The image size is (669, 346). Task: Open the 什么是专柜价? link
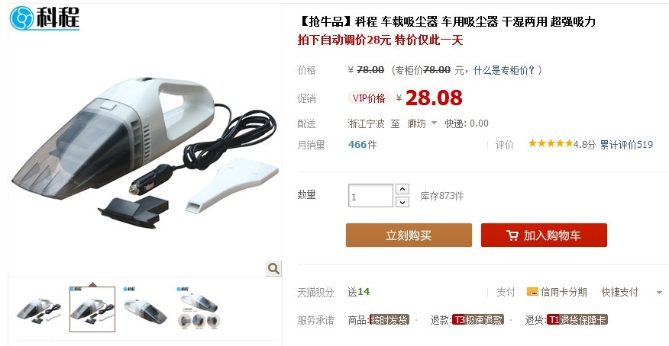tap(504, 70)
